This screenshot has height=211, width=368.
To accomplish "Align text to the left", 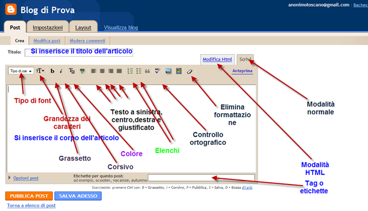I will pyautogui.click(x=94, y=71).
